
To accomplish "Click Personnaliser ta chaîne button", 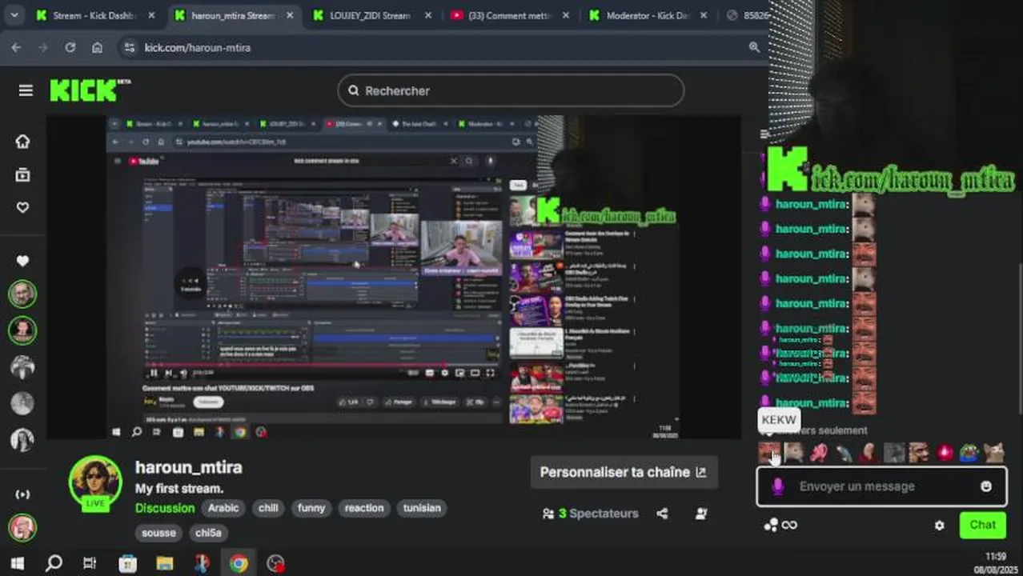I will 624,472.
